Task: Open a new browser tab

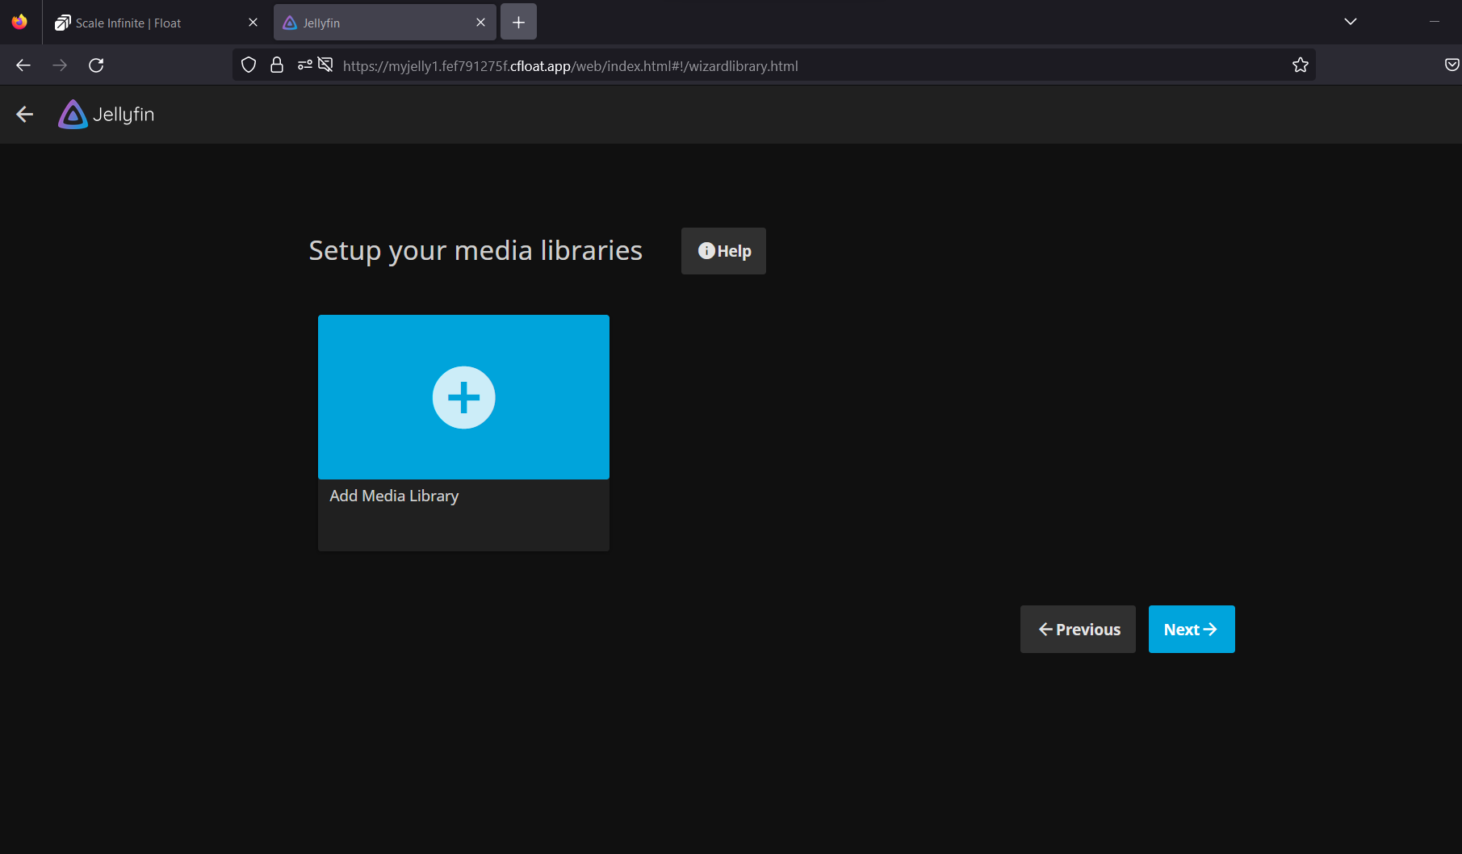Action: (x=518, y=23)
